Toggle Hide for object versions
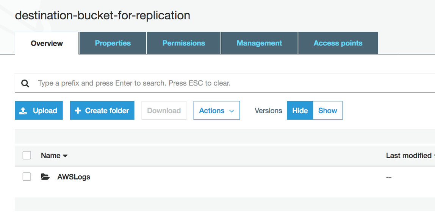The image size is (435, 223). tap(300, 110)
